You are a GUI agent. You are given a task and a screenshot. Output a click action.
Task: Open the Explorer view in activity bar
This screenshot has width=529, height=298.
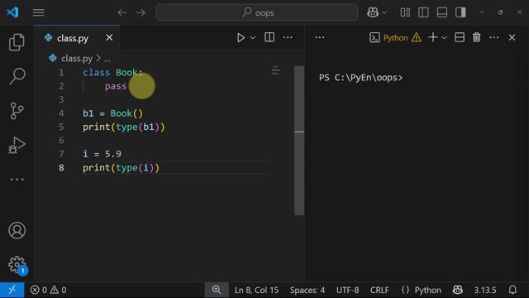pyautogui.click(x=17, y=42)
